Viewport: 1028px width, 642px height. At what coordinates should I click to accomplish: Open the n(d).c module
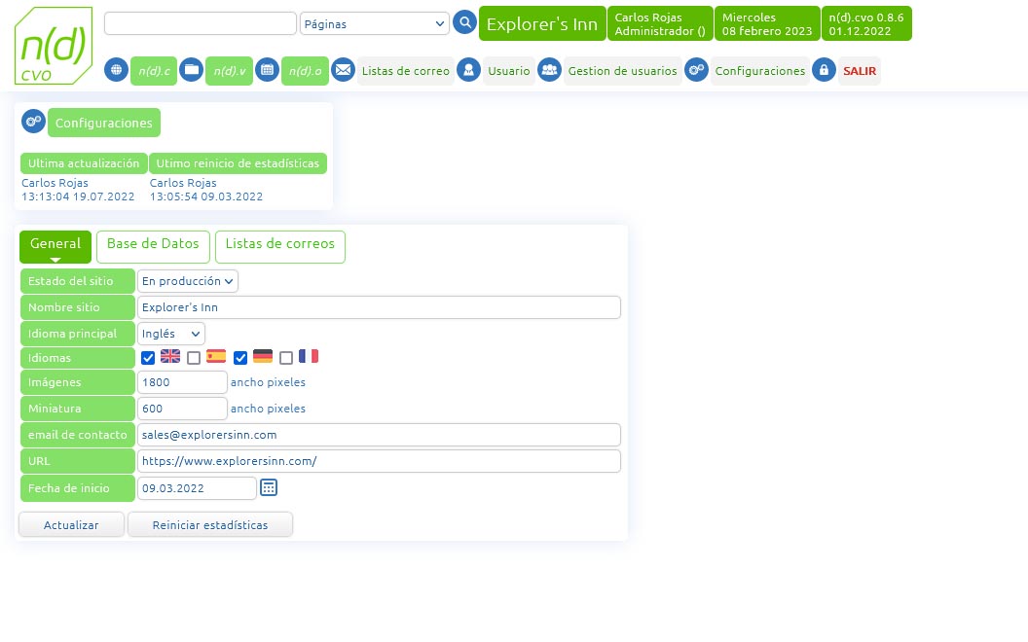154,71
